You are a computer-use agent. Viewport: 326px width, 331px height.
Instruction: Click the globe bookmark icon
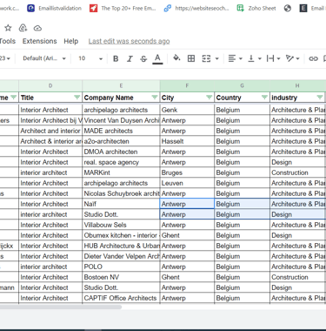[x=288, y=8]
